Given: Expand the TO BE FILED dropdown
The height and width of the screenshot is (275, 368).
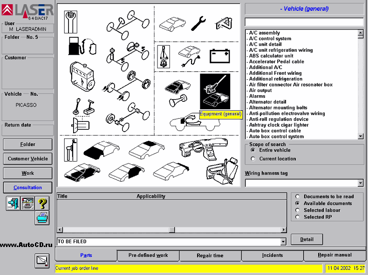Looking at the screenshot, I should coord(283,242).
